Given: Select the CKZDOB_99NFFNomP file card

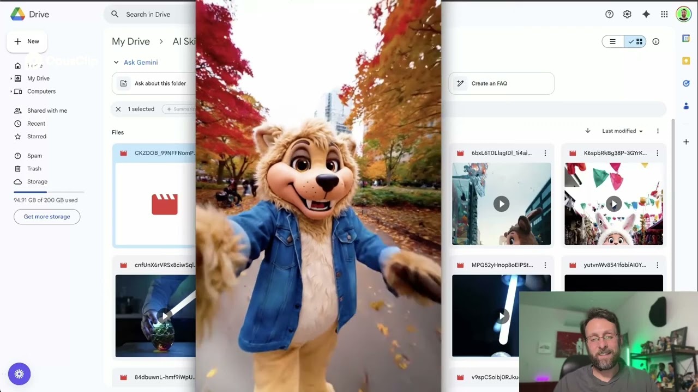Looking at the screenshot, I should [154, 196].
